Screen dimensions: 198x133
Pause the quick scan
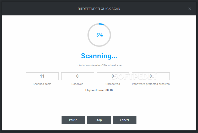click(73, 120)
